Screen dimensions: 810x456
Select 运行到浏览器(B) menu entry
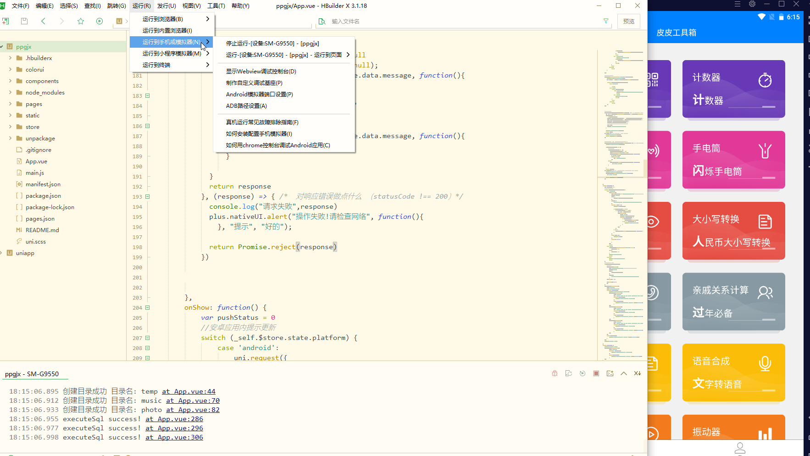(172, 19)
